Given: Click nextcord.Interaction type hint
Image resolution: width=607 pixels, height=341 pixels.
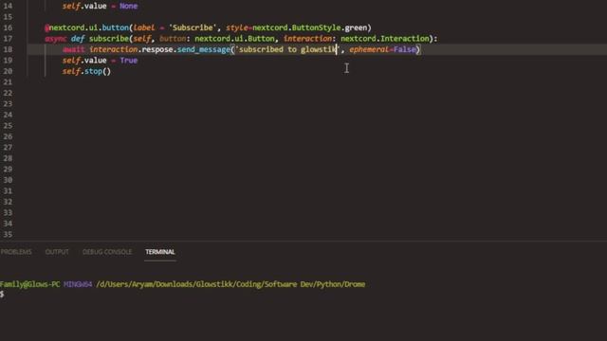Looking at the screenshot, I should pos(385,38).
